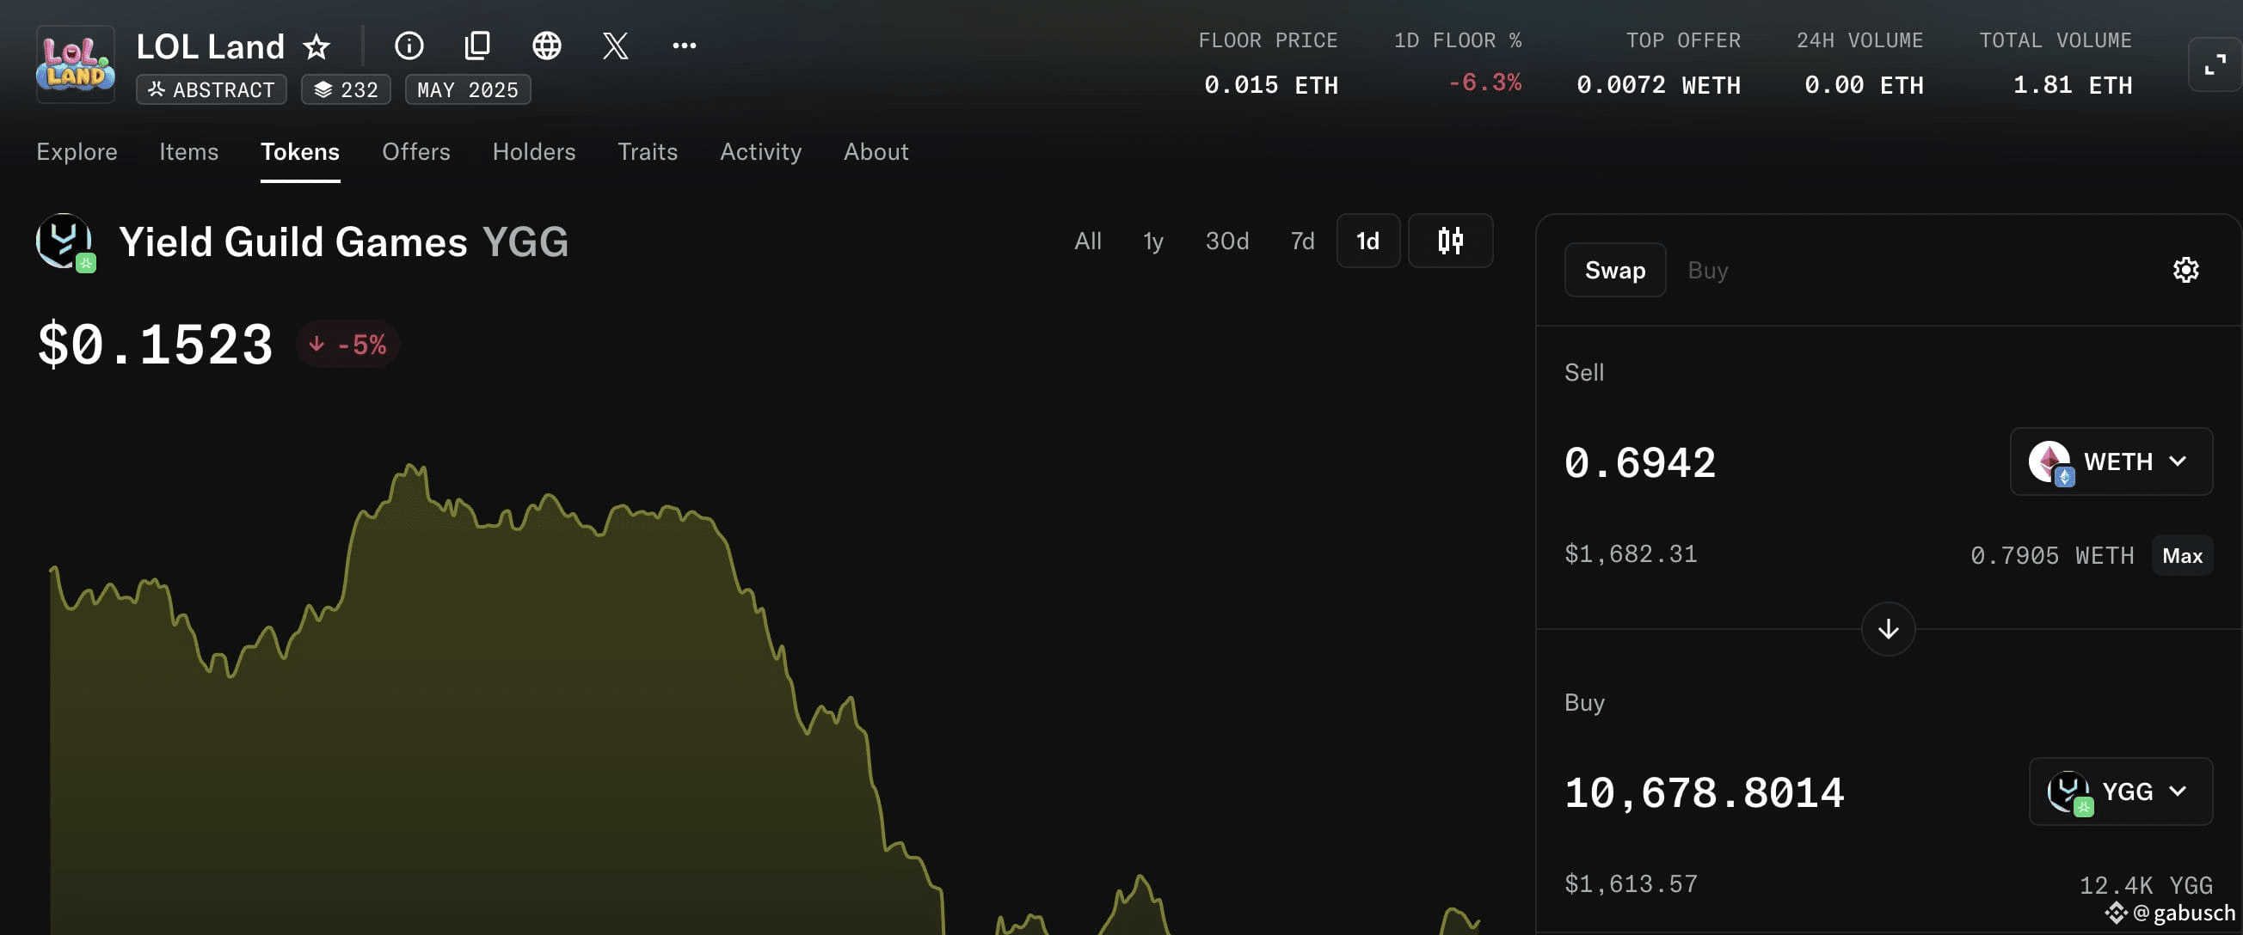Click the total volume 1.81 ETH value
Viewport: 2243px width, 935px height.
2073,85
